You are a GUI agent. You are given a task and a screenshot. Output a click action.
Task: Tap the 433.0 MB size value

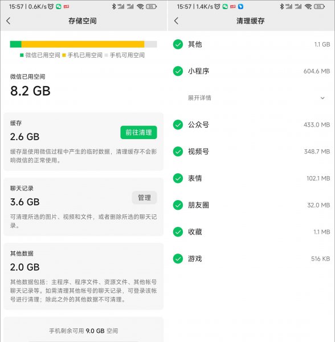coord(317,125)
